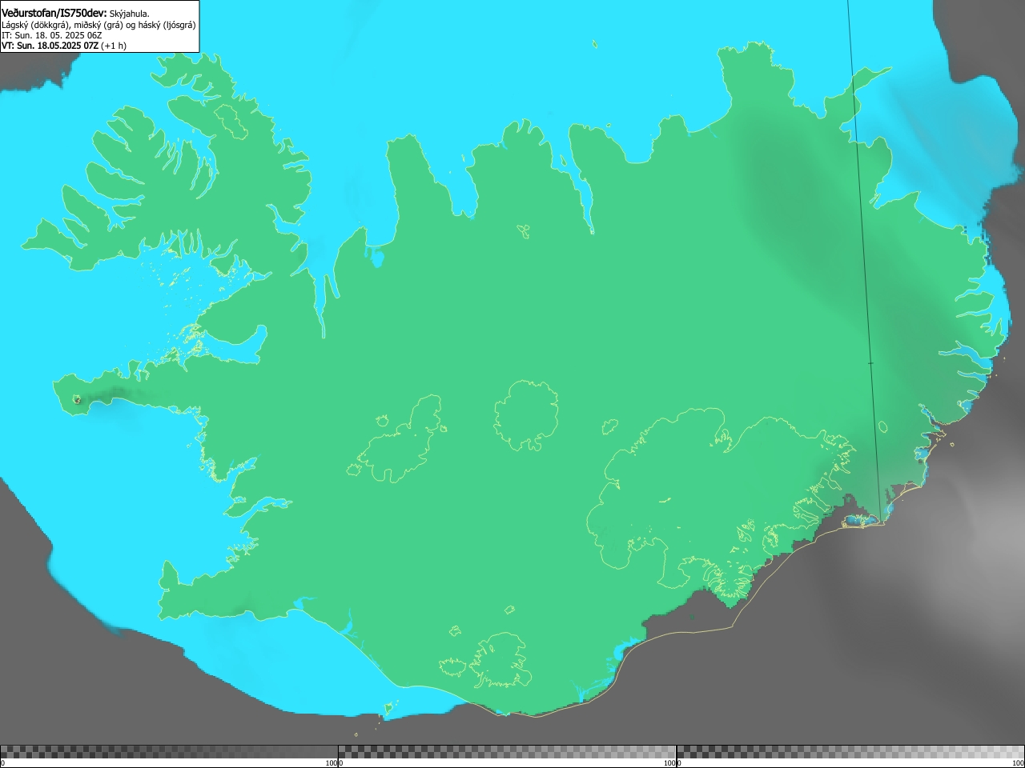Click the medium gray mid-cloud scale bar
The image size is (1025, 768).
click(x=507, y=752)
